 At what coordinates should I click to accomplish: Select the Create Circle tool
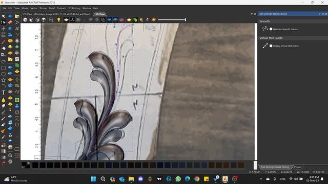coord(4,74)
